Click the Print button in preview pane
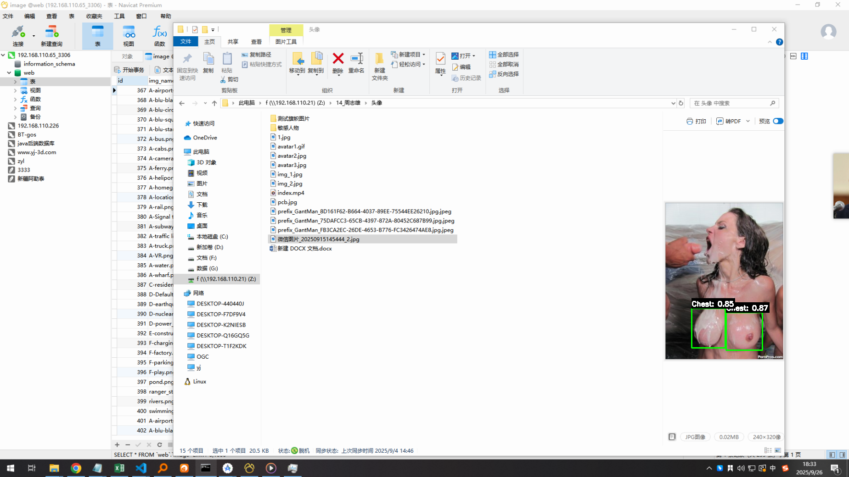The height and width of the screenshot is (477, 849). pyautogui.click(x=696, y=121)
